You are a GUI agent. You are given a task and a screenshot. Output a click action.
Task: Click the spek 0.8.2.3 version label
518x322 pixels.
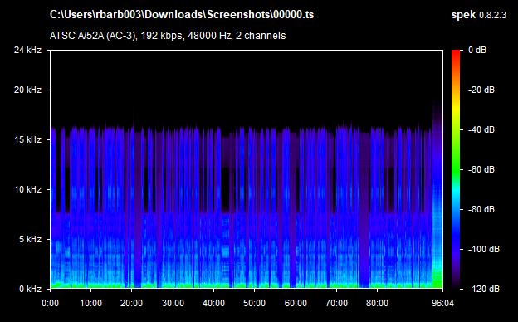[x=479, y=15]
